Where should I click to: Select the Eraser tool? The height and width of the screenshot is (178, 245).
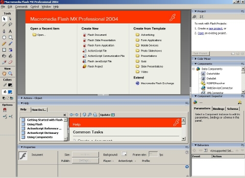coord(10,62)
